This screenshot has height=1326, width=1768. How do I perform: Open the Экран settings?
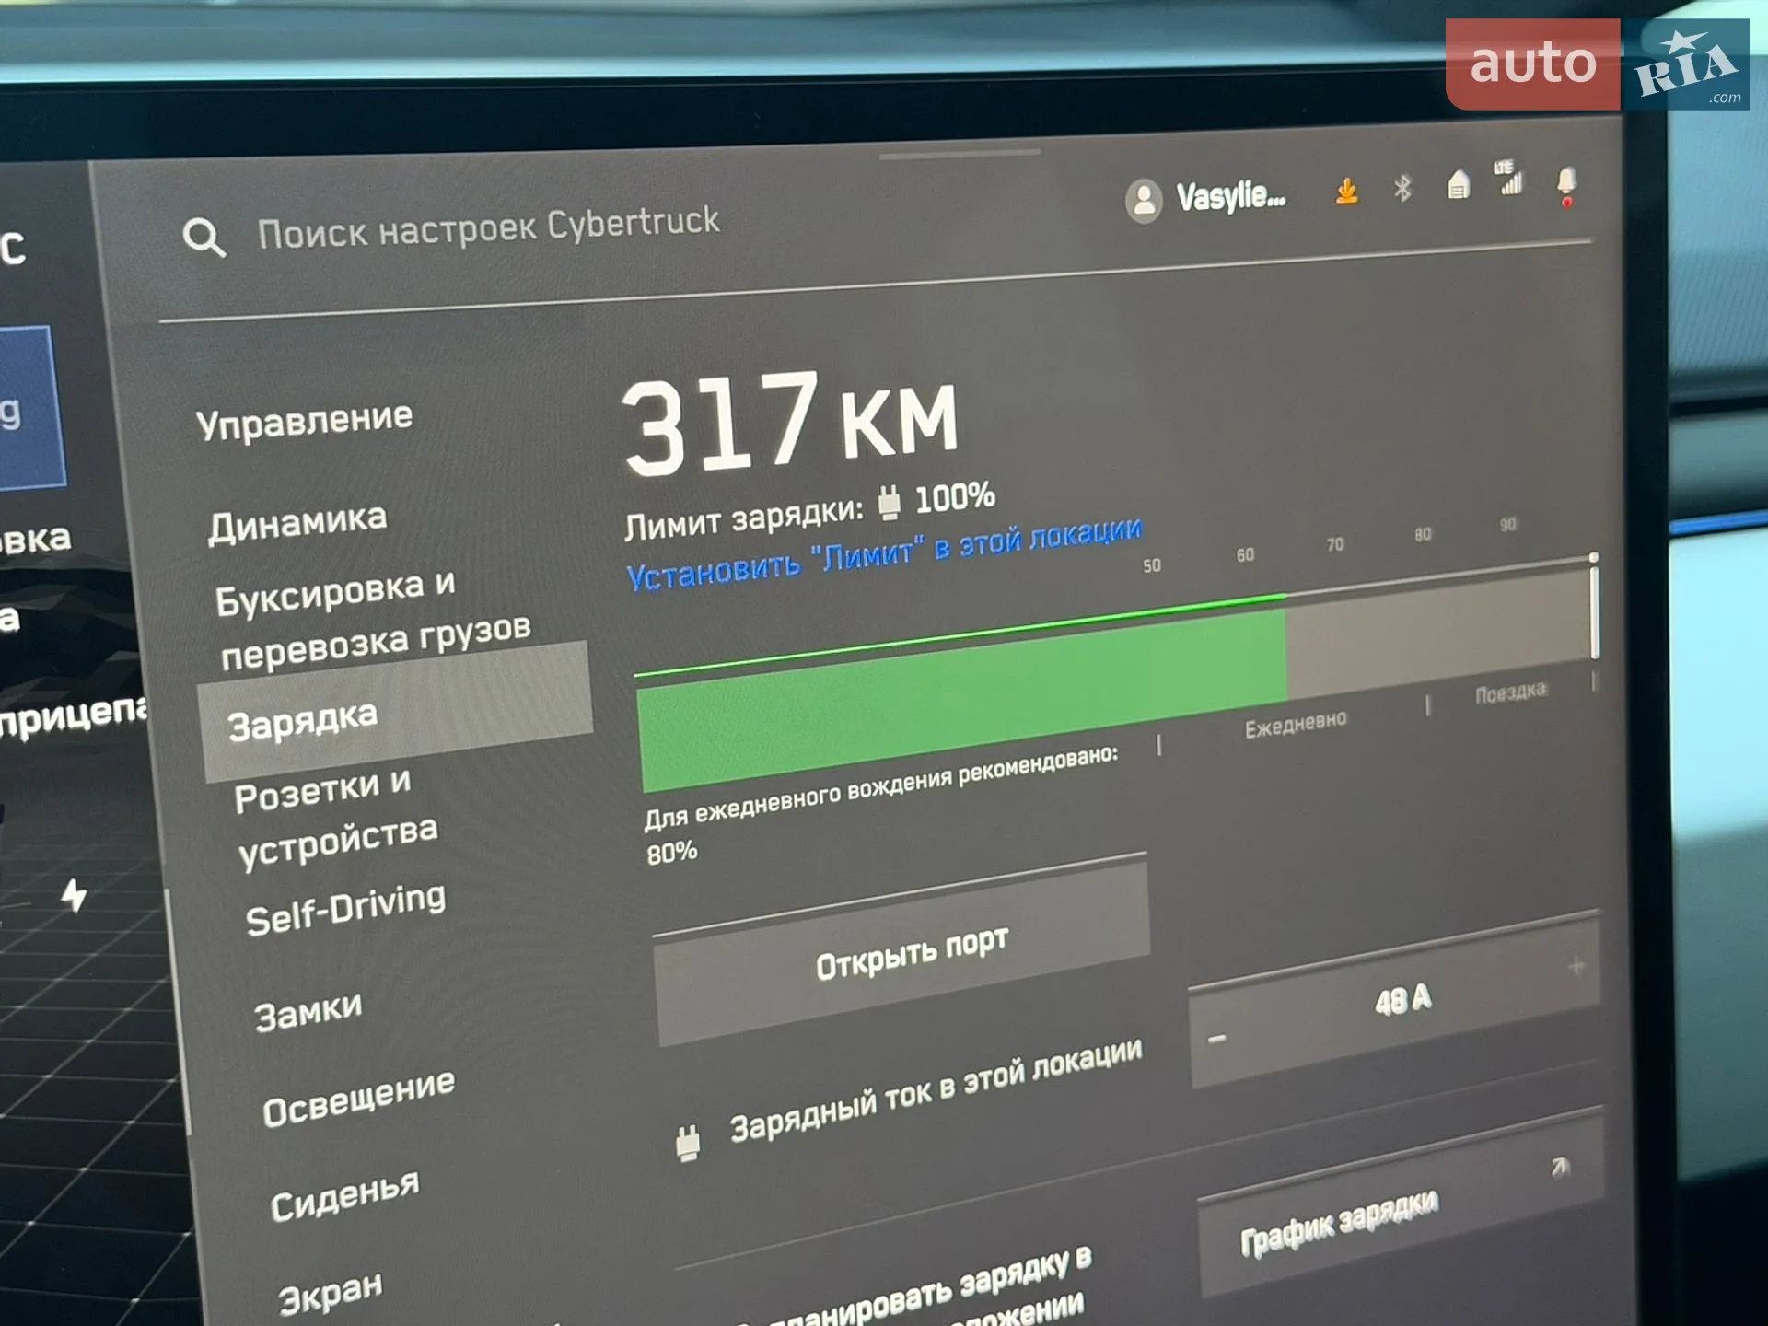pyautogui.click(x=331, y=1293)
